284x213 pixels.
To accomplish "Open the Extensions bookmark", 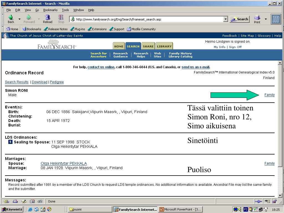I will coord(97,29).
